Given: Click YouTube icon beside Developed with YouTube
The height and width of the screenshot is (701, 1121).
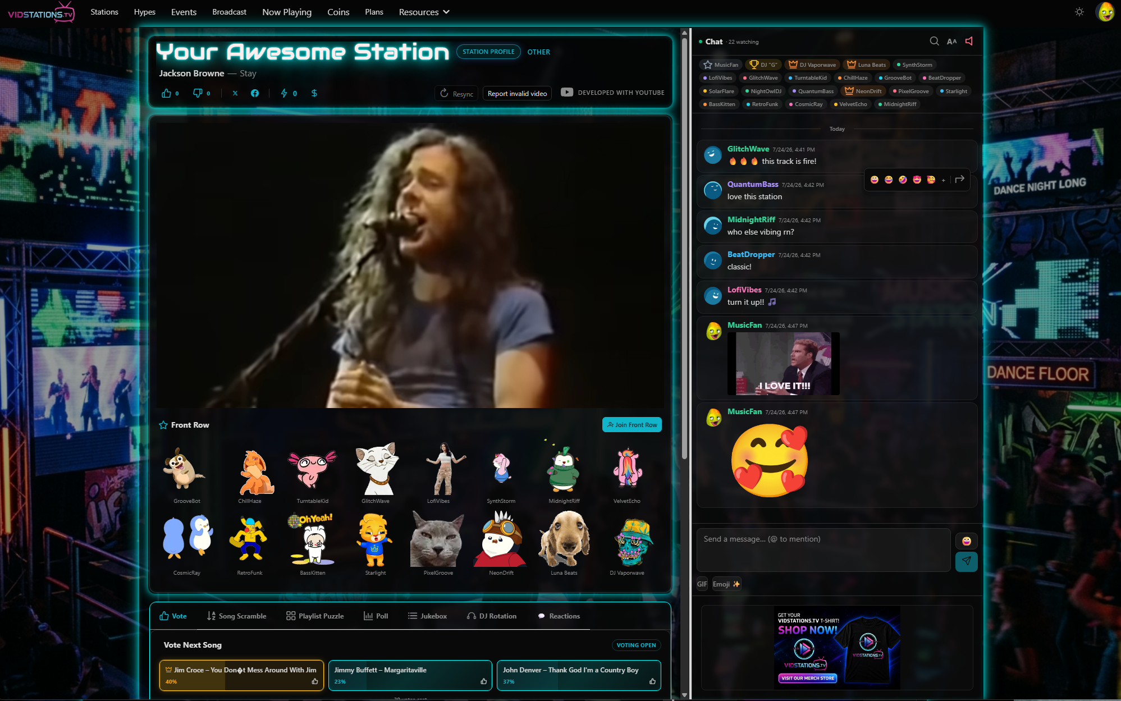Looking at the screenshot, I should pyautogui.click(x=567, y=93).
